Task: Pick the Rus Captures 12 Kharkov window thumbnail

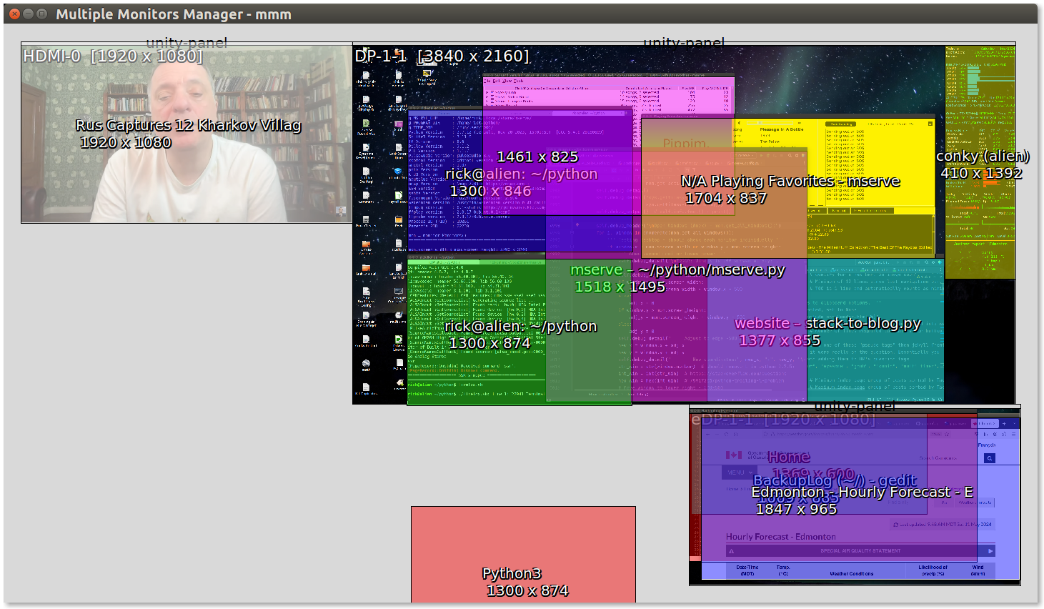Action: click(187, 134)
